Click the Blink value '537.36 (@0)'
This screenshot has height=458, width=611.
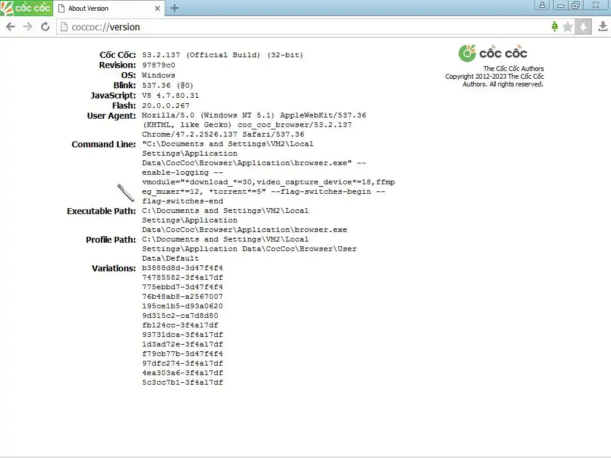(168, 85)
